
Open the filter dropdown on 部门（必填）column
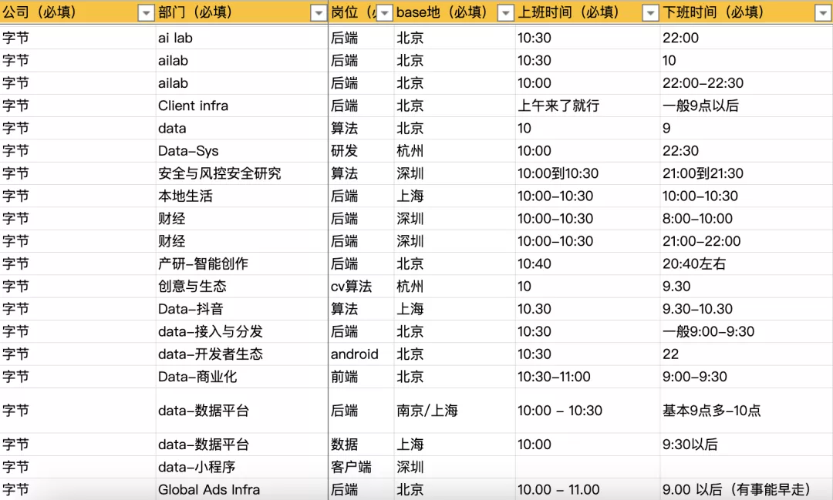click(319, 12)
